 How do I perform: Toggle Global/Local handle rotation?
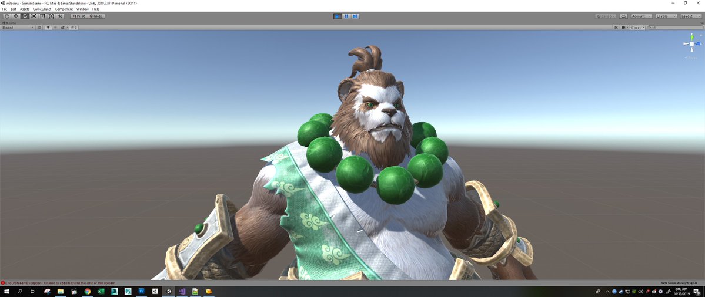coord(96,16)
